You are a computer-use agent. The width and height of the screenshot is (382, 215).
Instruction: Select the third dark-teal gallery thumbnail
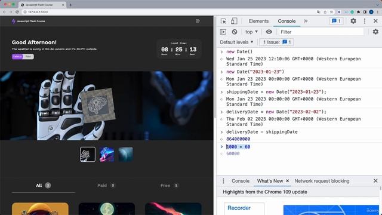tap(125, 154)
